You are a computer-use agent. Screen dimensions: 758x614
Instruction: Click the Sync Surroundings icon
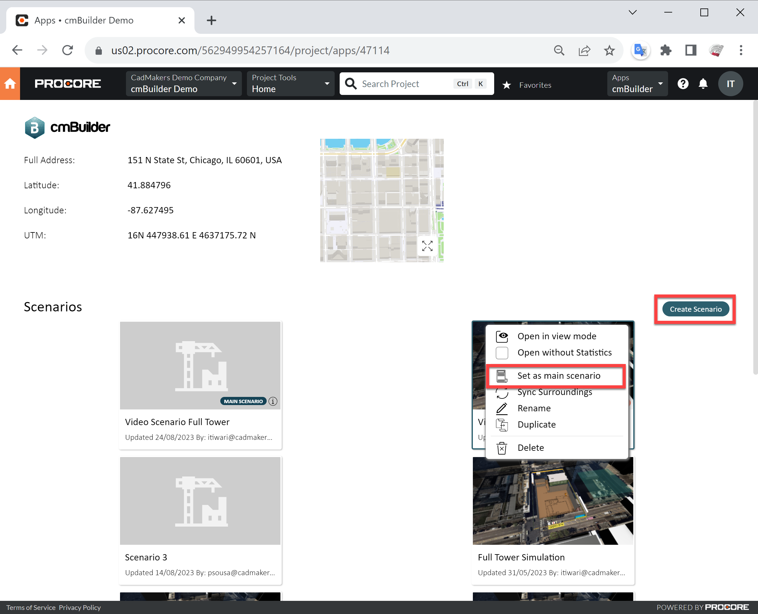[502, 393]
